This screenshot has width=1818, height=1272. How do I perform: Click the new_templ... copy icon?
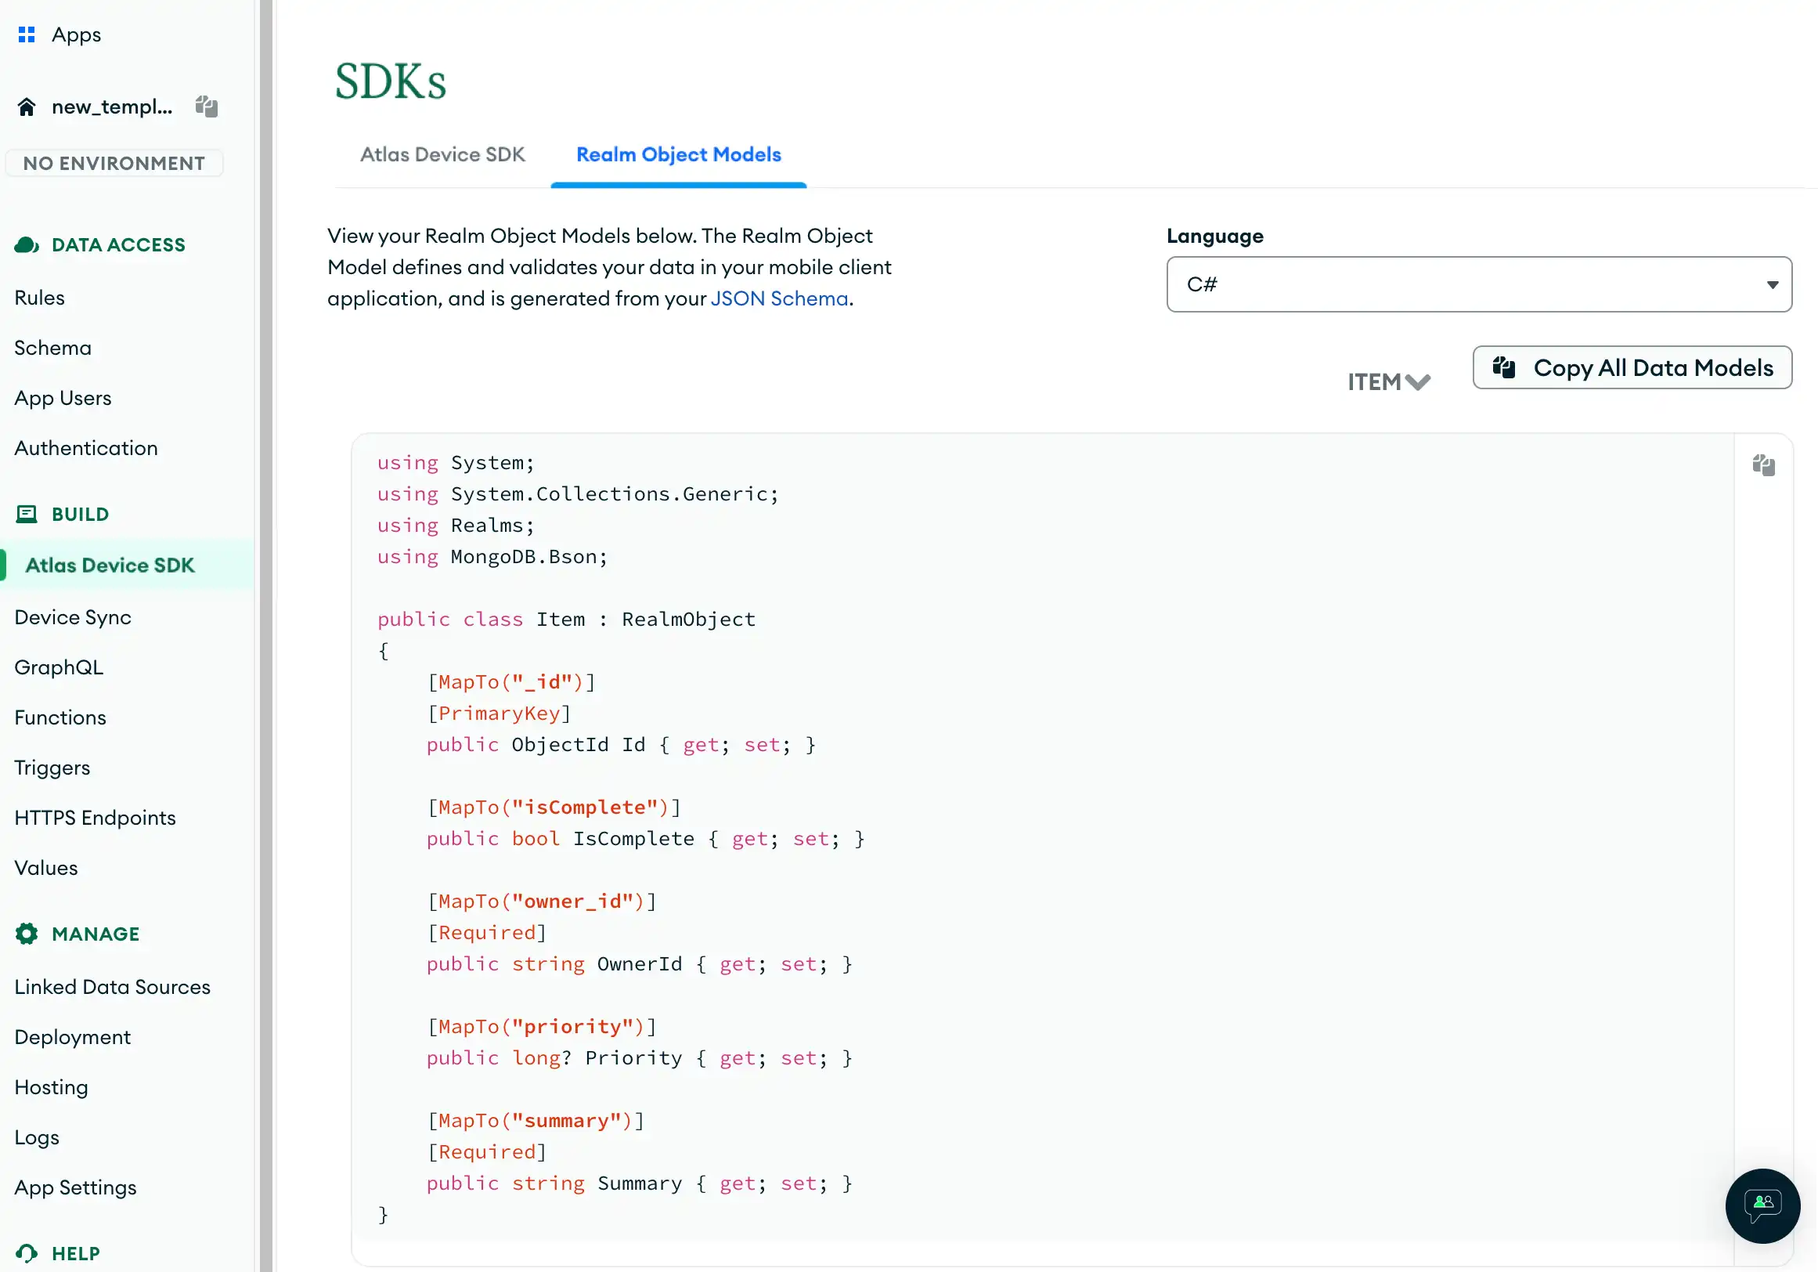(x=206, y=107)
